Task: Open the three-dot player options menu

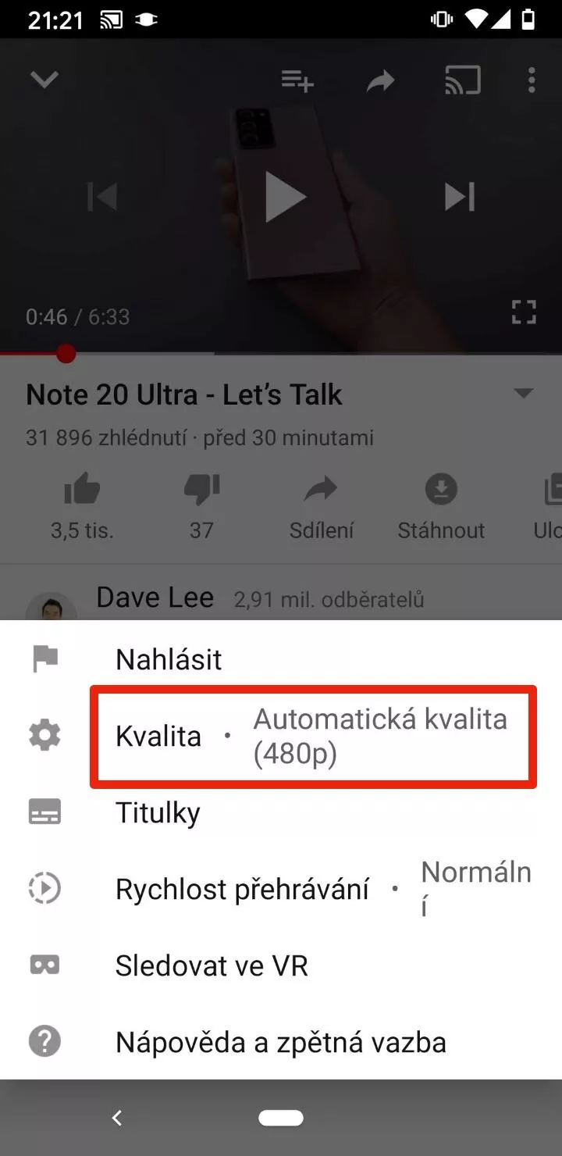Action: pos(532,80)
